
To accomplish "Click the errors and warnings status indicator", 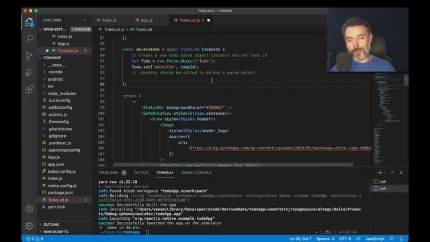I will tap(34, 239).
